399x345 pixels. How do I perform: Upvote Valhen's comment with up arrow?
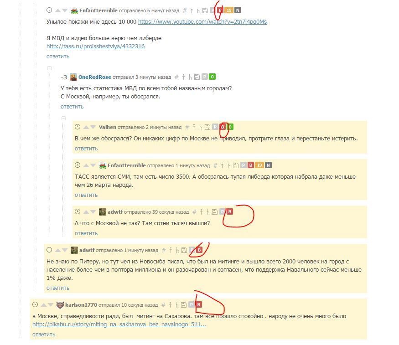click(x=86, y=127)
